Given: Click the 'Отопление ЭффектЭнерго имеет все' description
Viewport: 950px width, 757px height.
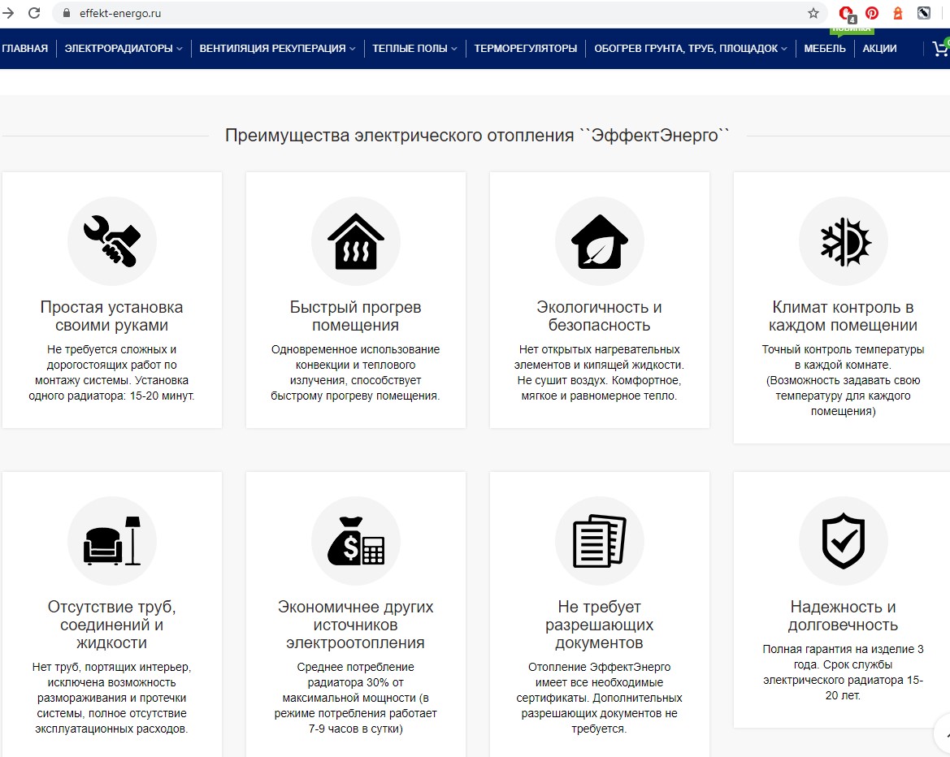Looking at the screenshot, I should (600, 698).
